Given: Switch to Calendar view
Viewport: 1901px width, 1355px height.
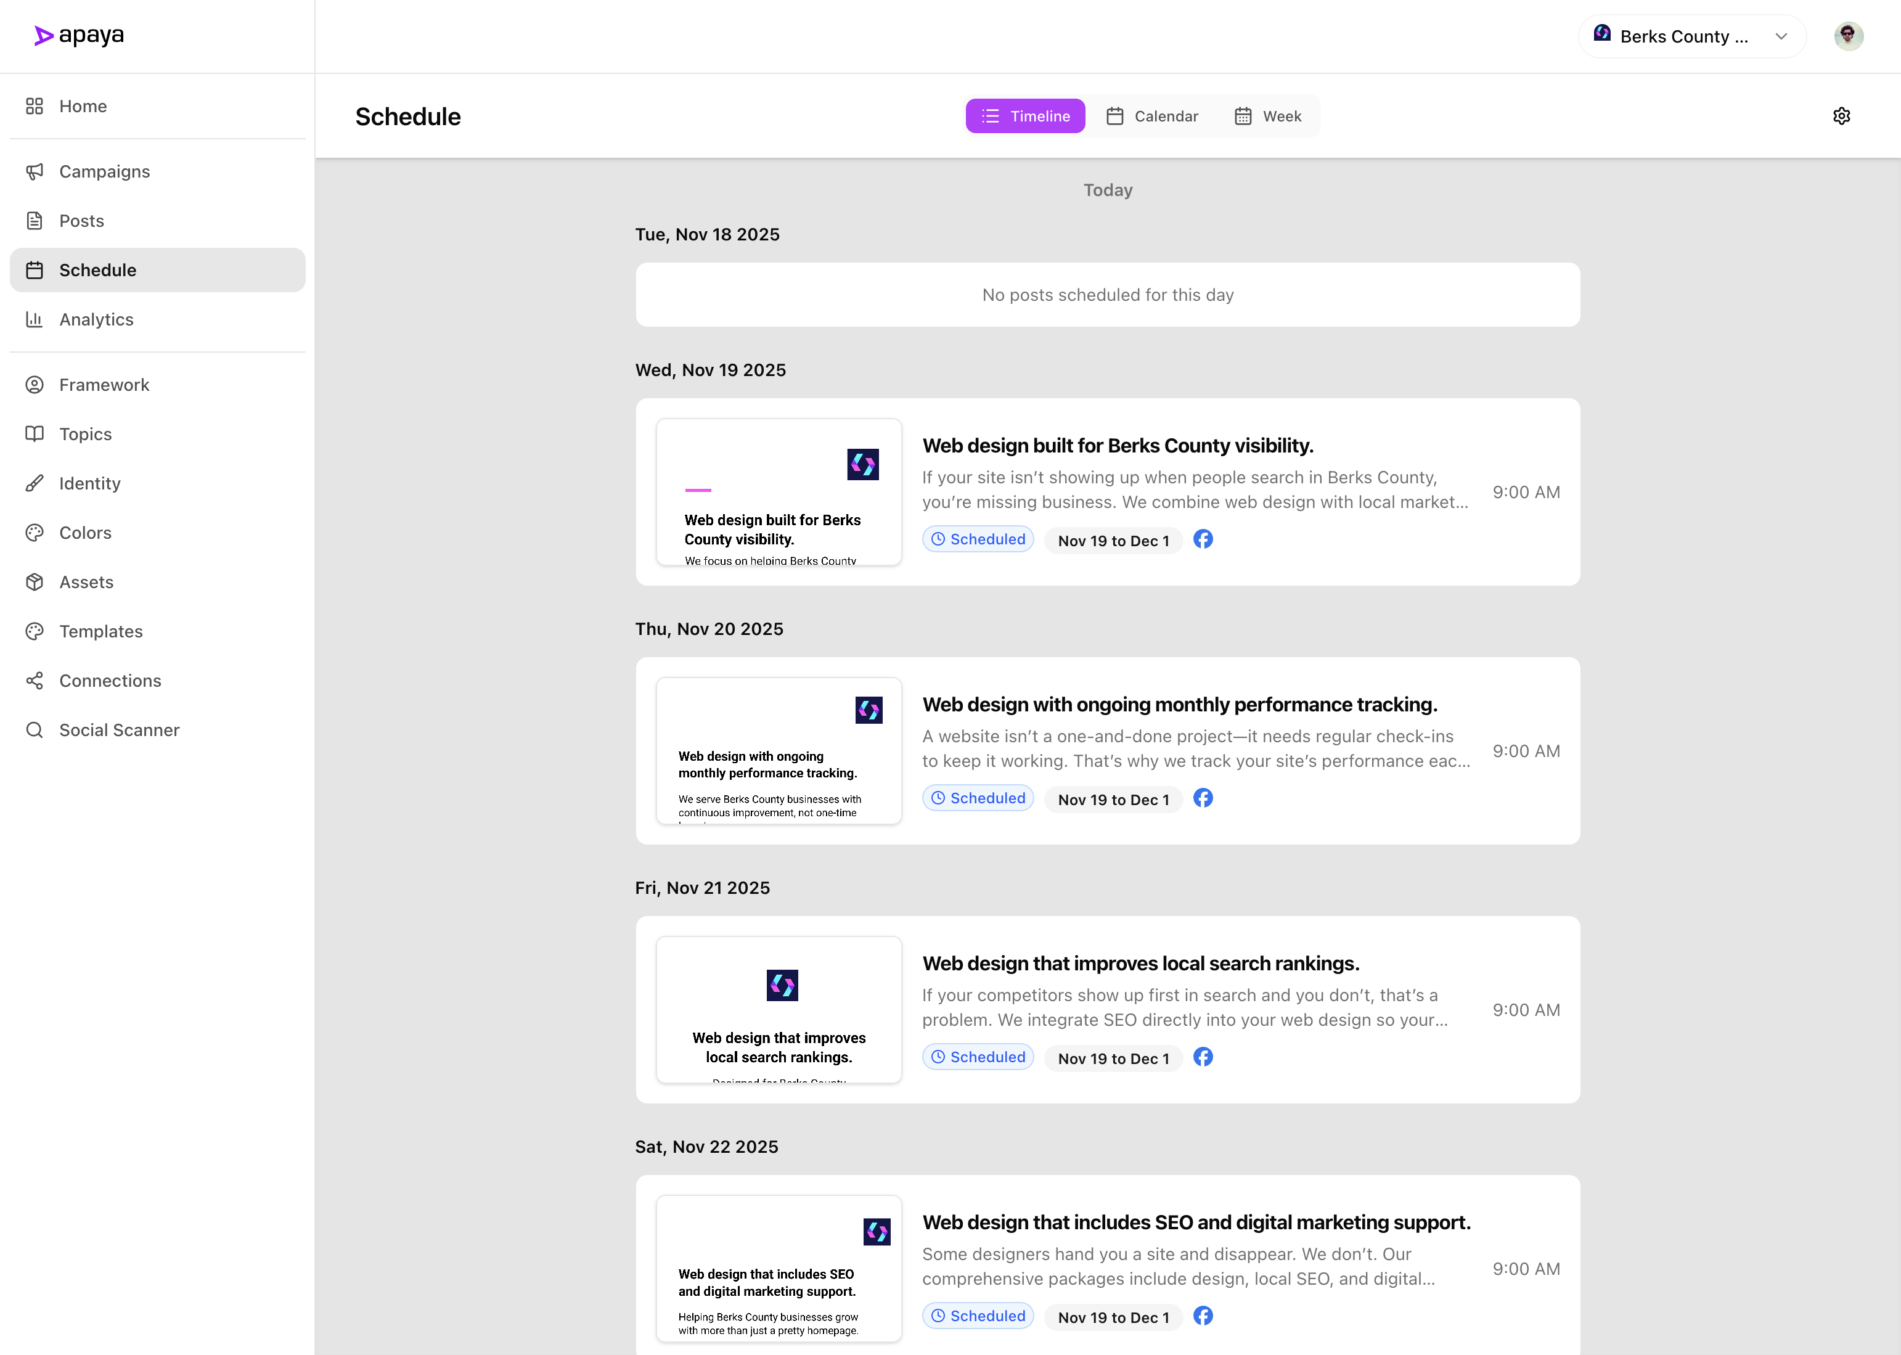Looking at the screenshot, I should pyautogui.click(x=1153, y=116).
